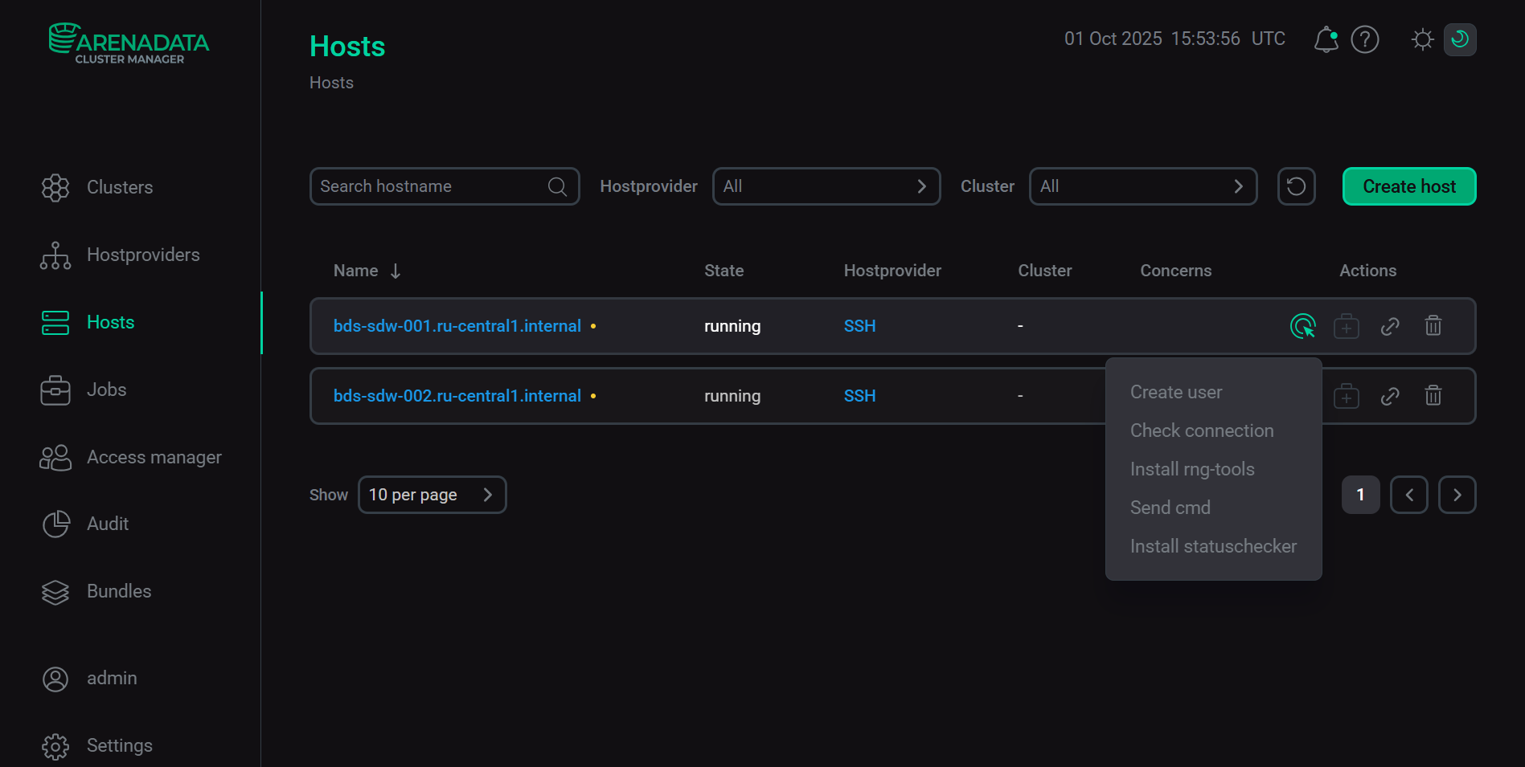Delete bds-sdw-002 using the trash icon
The height and width of the screenshot is (767, 1525).
point(1433,395)
